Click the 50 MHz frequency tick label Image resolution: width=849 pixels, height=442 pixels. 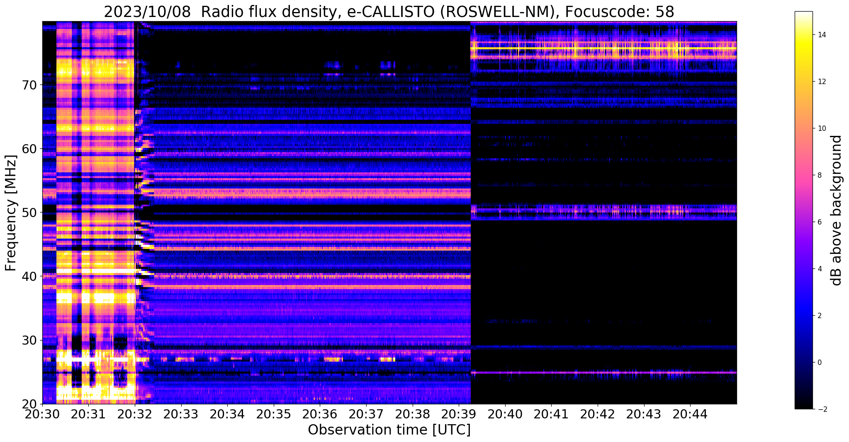[29, 212]
